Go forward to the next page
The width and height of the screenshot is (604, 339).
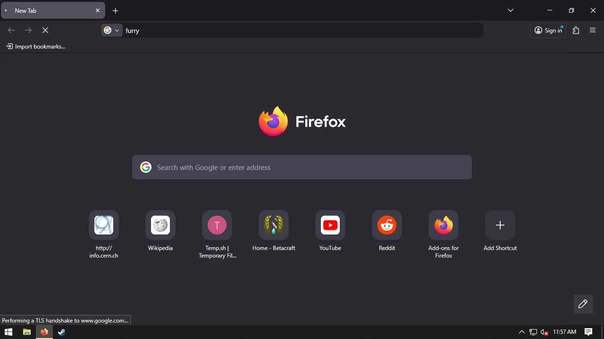28,30
